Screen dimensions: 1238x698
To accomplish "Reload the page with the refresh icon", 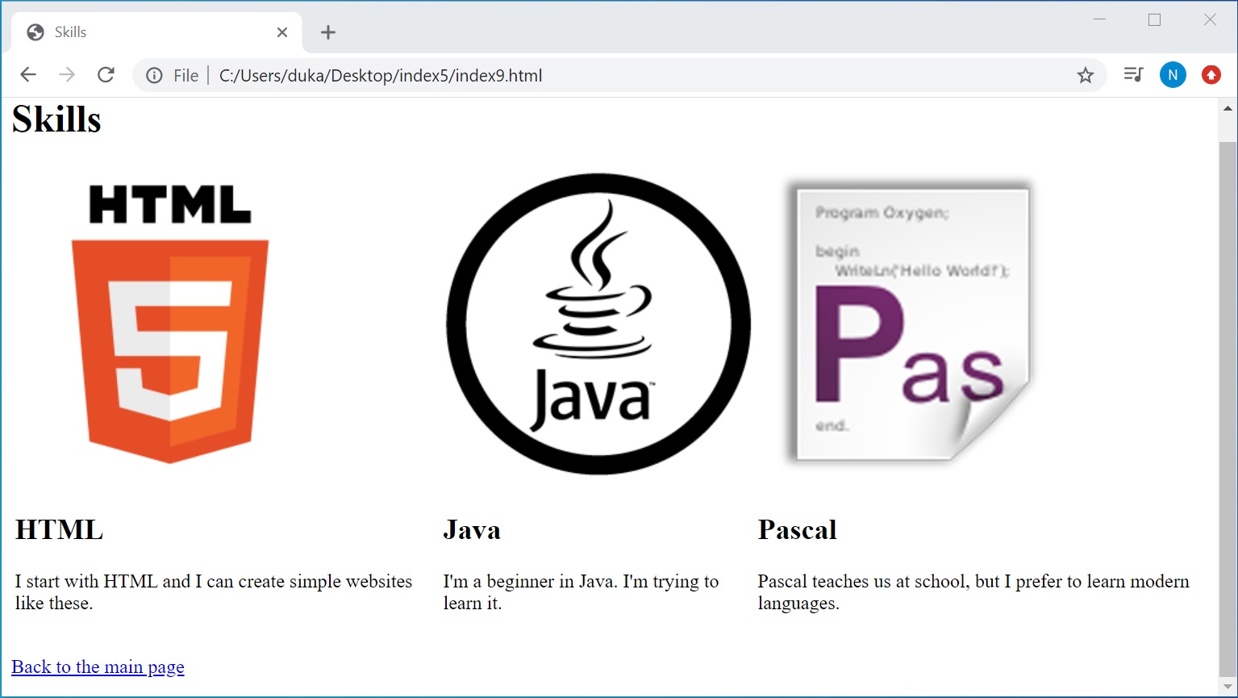I will (x=106, y=75).
